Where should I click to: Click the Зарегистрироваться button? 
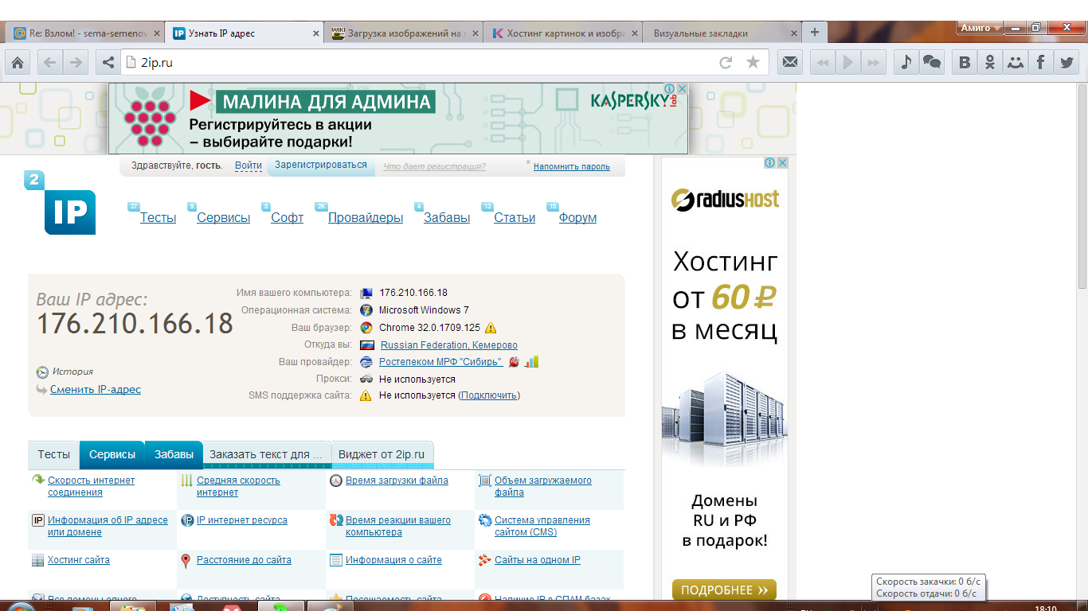[x=321, y=165]
